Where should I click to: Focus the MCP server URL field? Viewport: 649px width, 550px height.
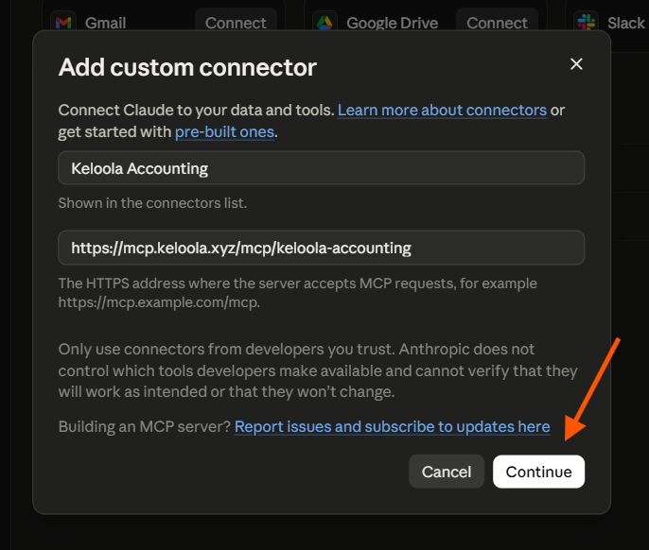tap(322, 249)
